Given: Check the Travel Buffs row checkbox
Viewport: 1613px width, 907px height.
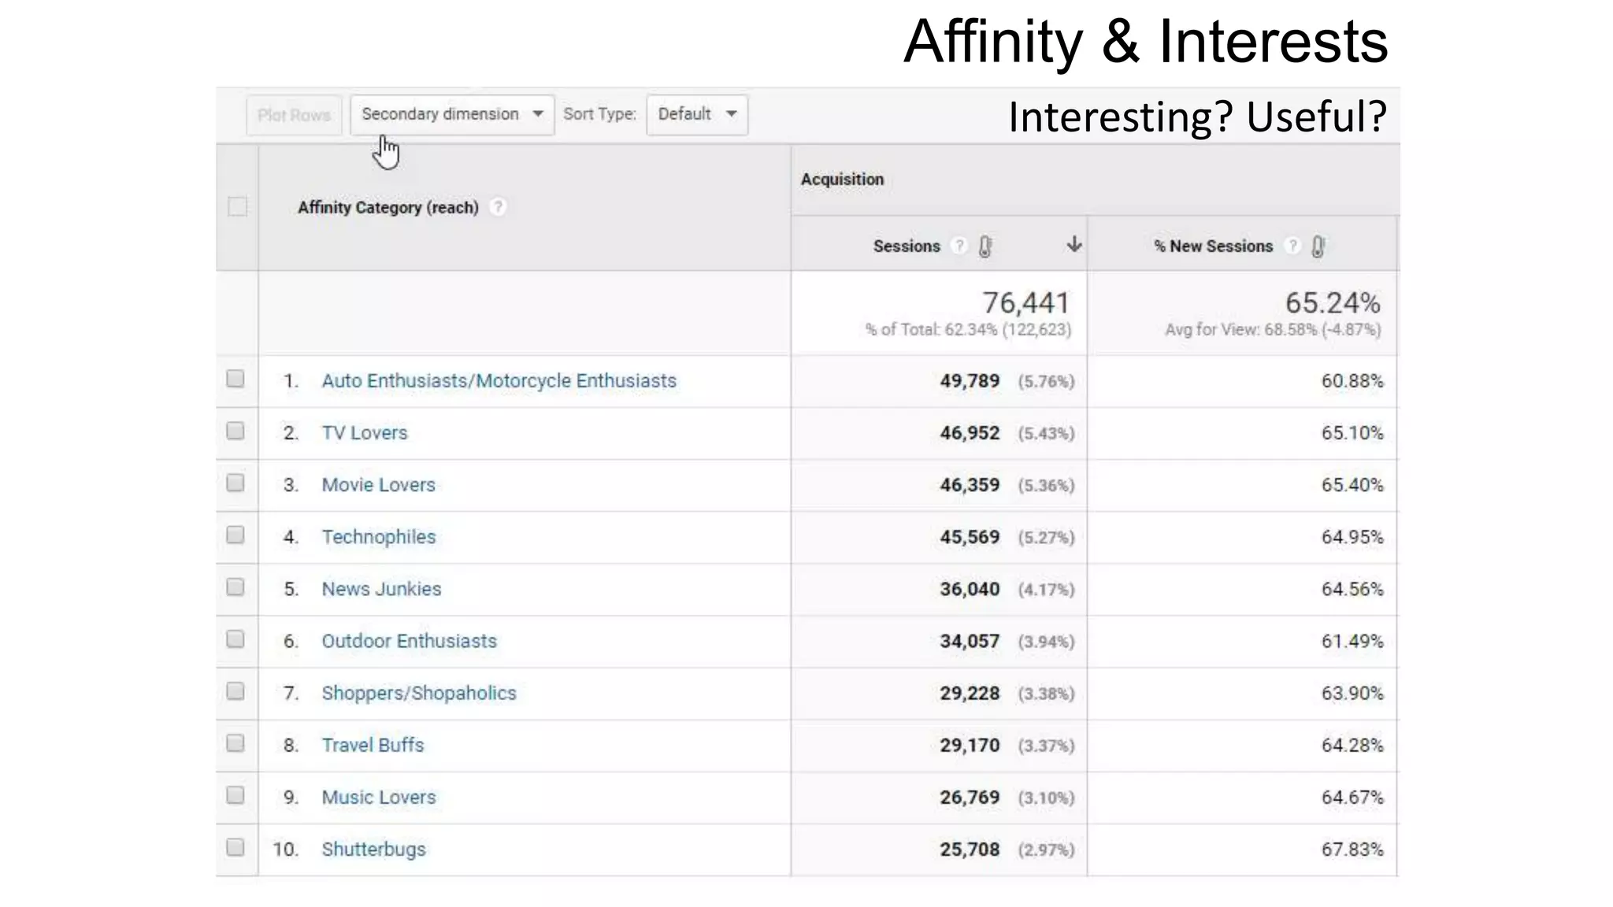Looking at the screenshot, I should click(x=235, y=742).
